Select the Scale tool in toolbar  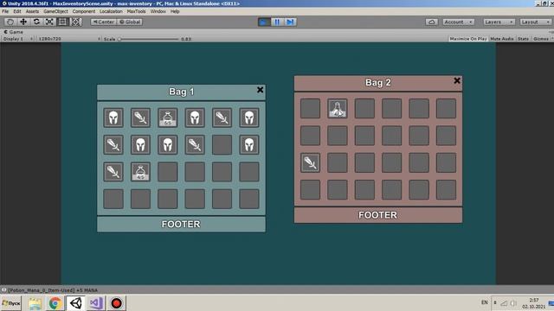pos(49,22)
